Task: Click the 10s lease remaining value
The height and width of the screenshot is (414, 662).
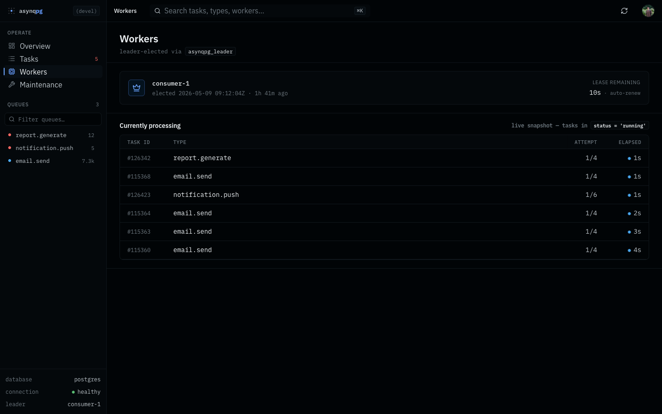Action: (x=595, y=92)
